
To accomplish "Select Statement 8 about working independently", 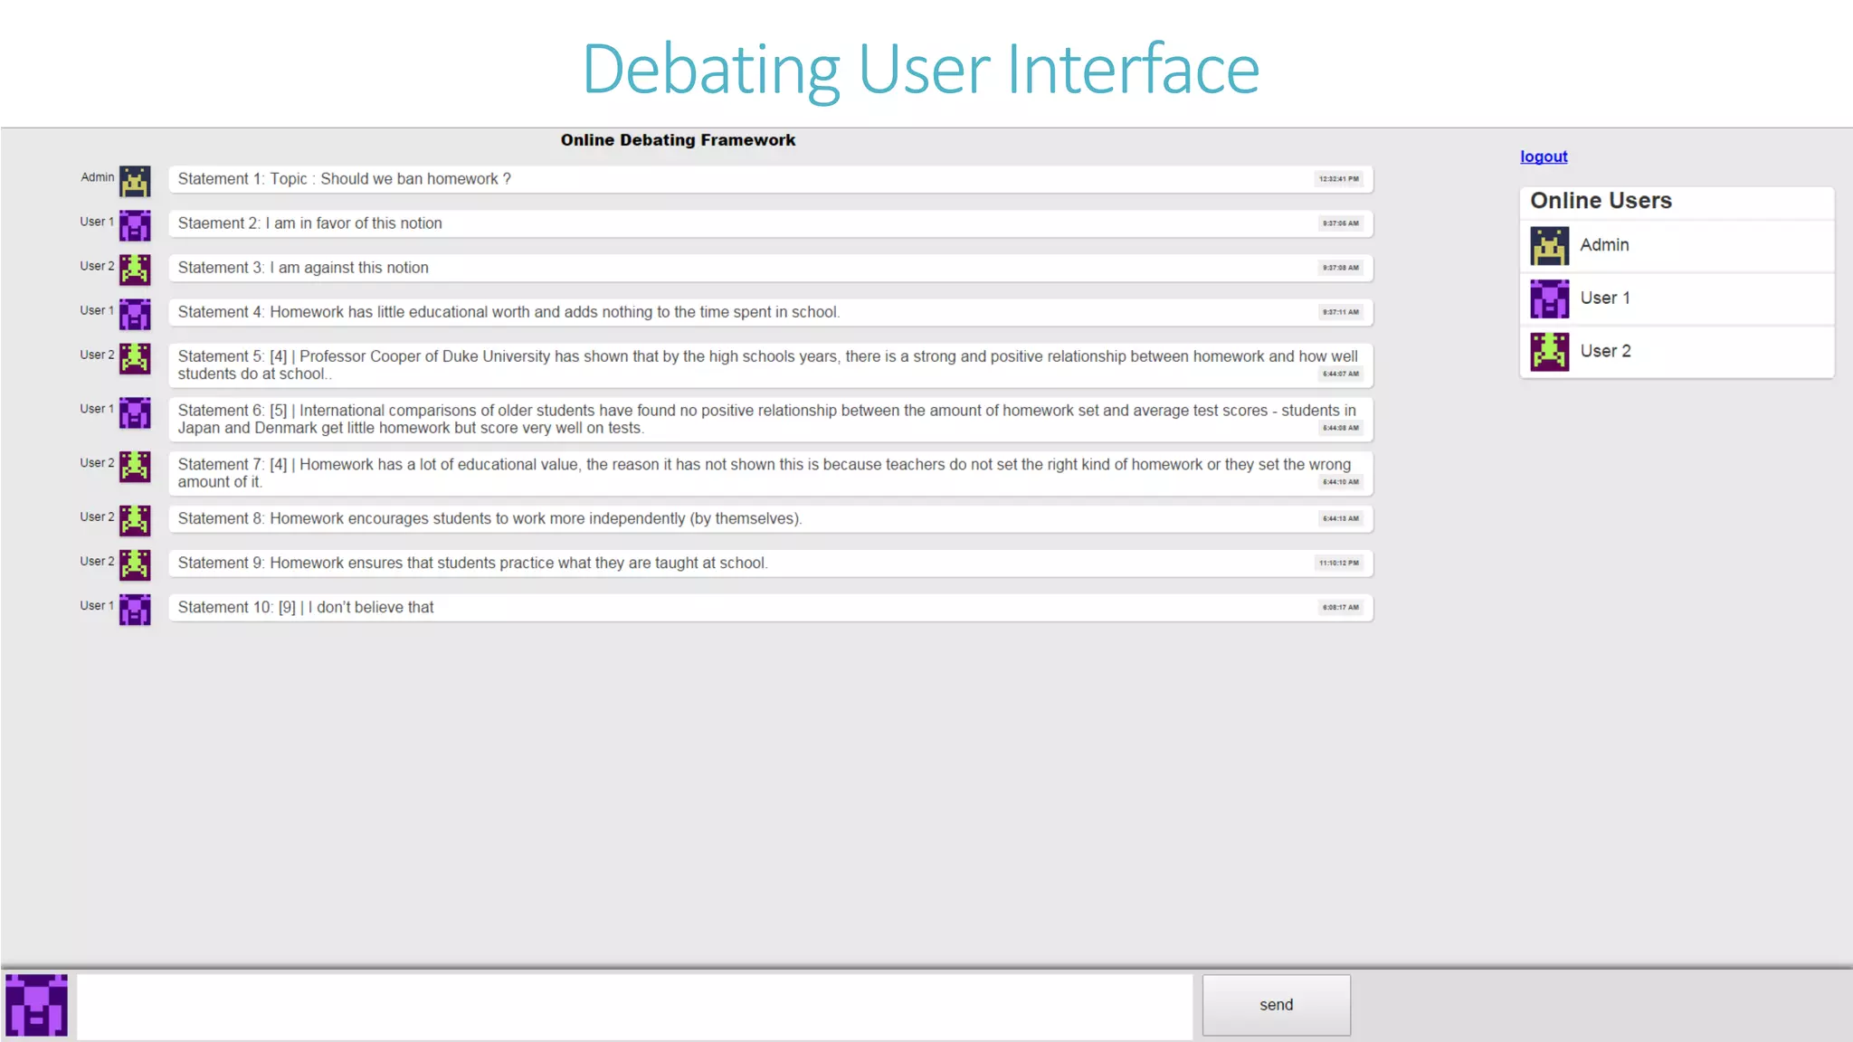I will pos(489,518).
